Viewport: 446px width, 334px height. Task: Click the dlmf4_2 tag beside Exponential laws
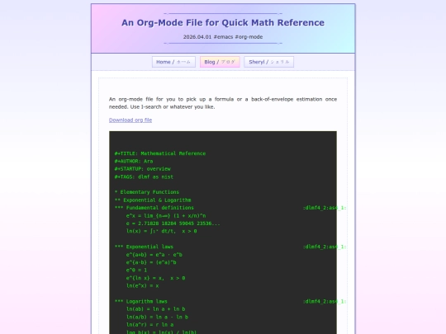[325, 247]
